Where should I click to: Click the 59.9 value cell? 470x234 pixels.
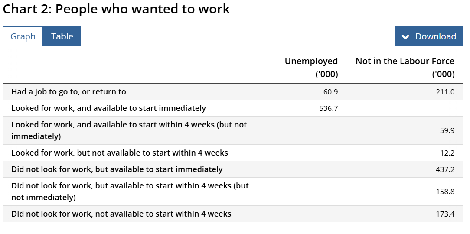[447, 130]
